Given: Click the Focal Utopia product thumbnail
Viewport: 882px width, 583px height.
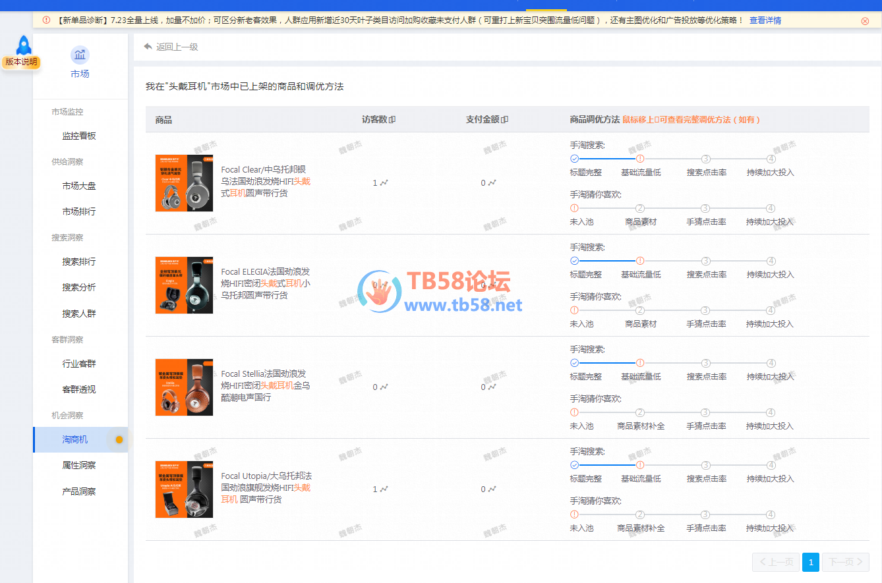Looking at the screenshot, I should (184, 489).
